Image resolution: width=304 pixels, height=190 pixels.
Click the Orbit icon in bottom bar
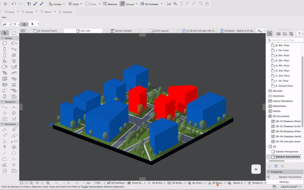[x=37, y=183]
